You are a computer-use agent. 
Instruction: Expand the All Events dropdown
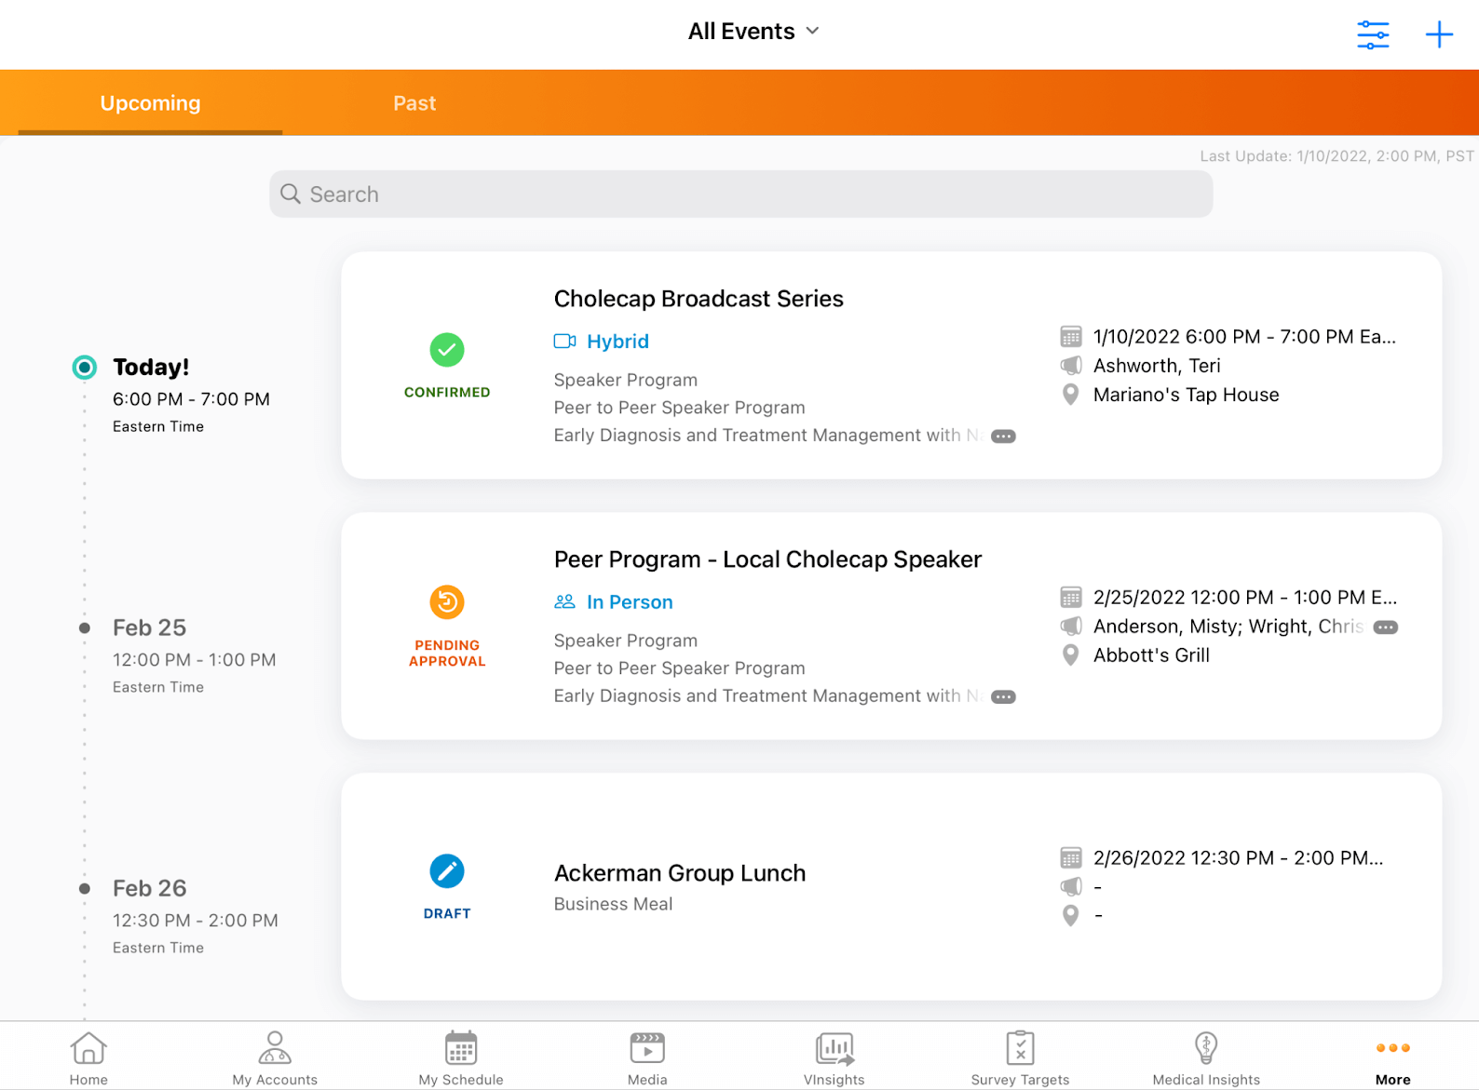753,32
